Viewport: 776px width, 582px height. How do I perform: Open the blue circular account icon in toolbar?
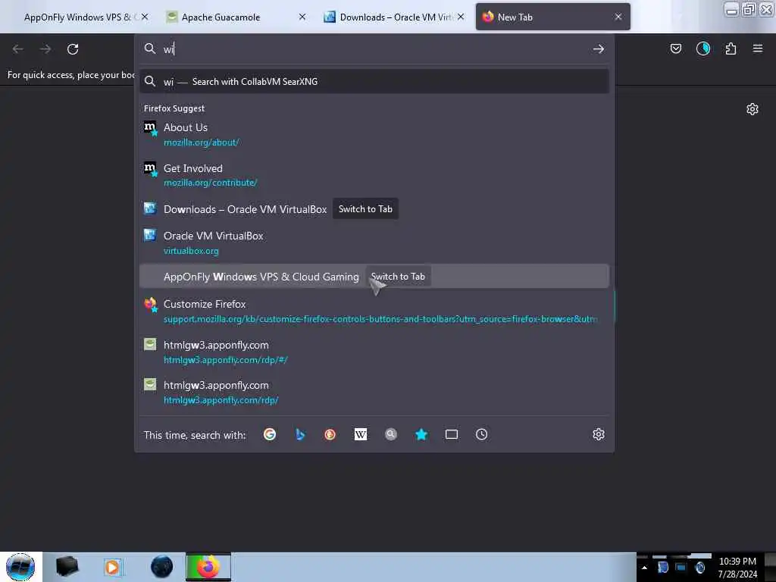tap(702, 48)
